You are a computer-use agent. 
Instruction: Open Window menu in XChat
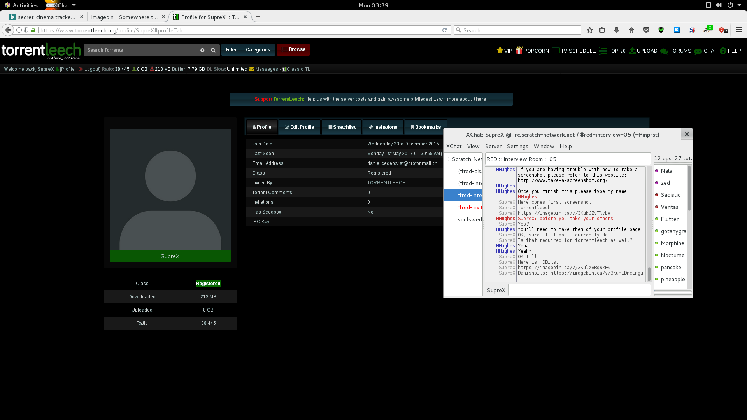544,146
